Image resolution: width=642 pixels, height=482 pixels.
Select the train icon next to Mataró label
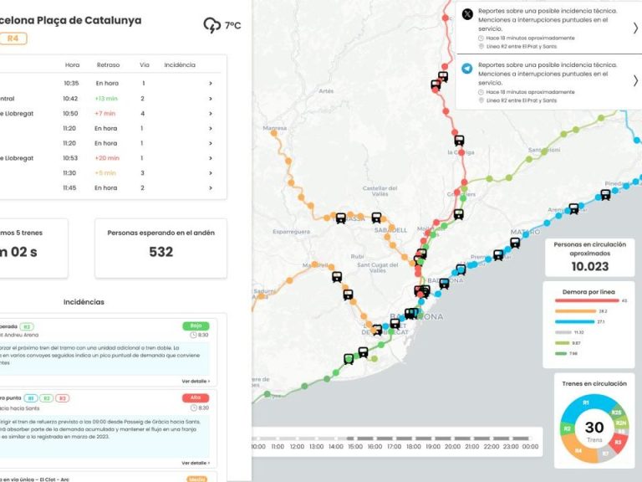(515, 243)
